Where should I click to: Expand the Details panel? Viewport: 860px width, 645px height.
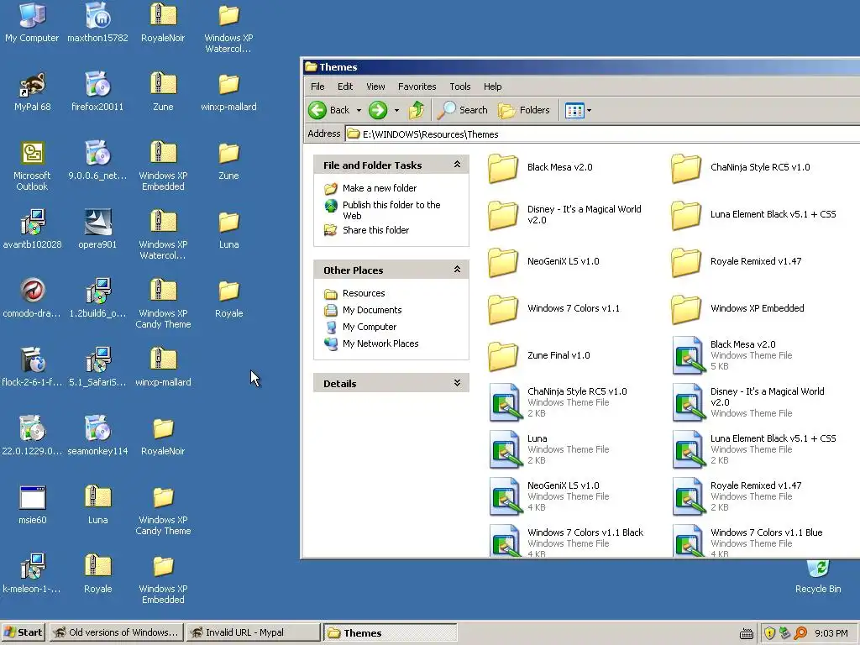point(457,383)
